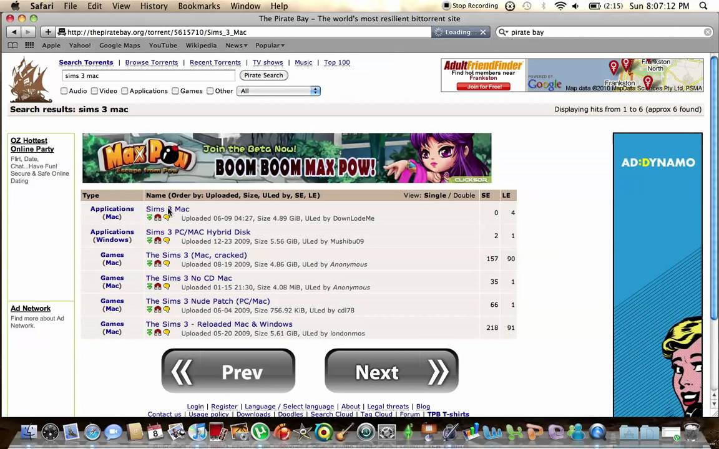This screenshot has height=449, width=719.
Task: Open Browse Torrents link
Action: pos(151,62)
